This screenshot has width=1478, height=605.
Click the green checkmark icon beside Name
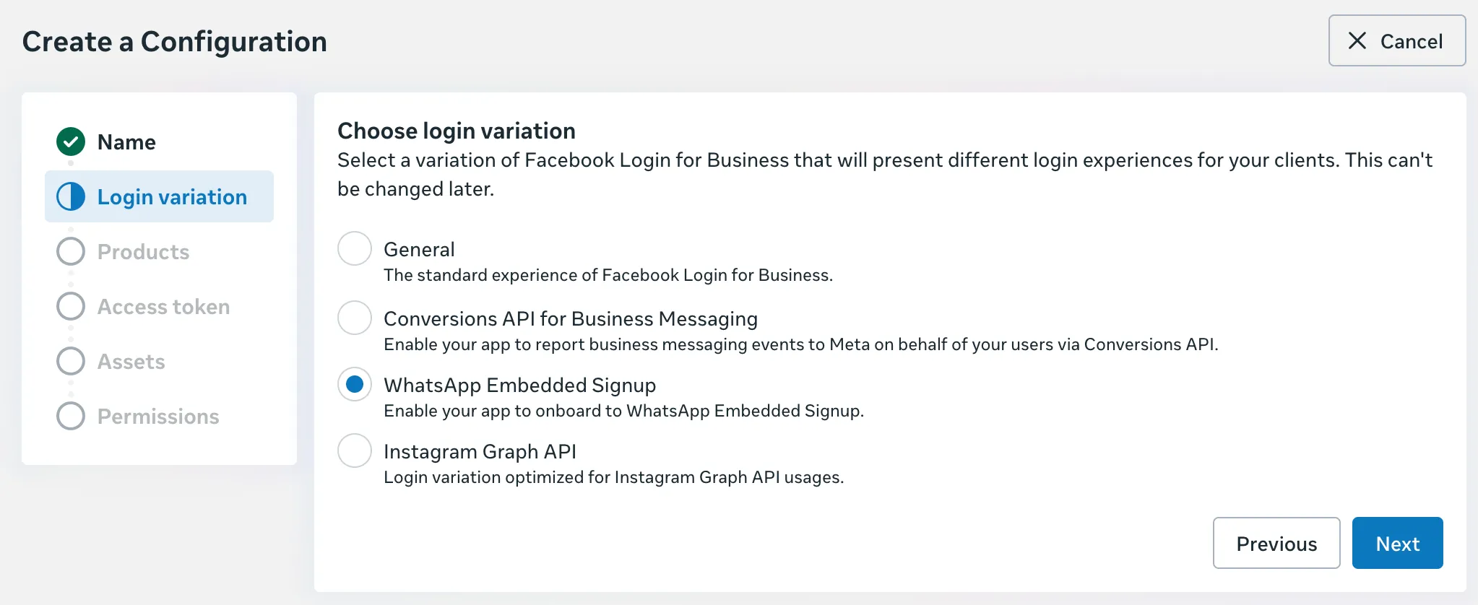pos(71,142)
